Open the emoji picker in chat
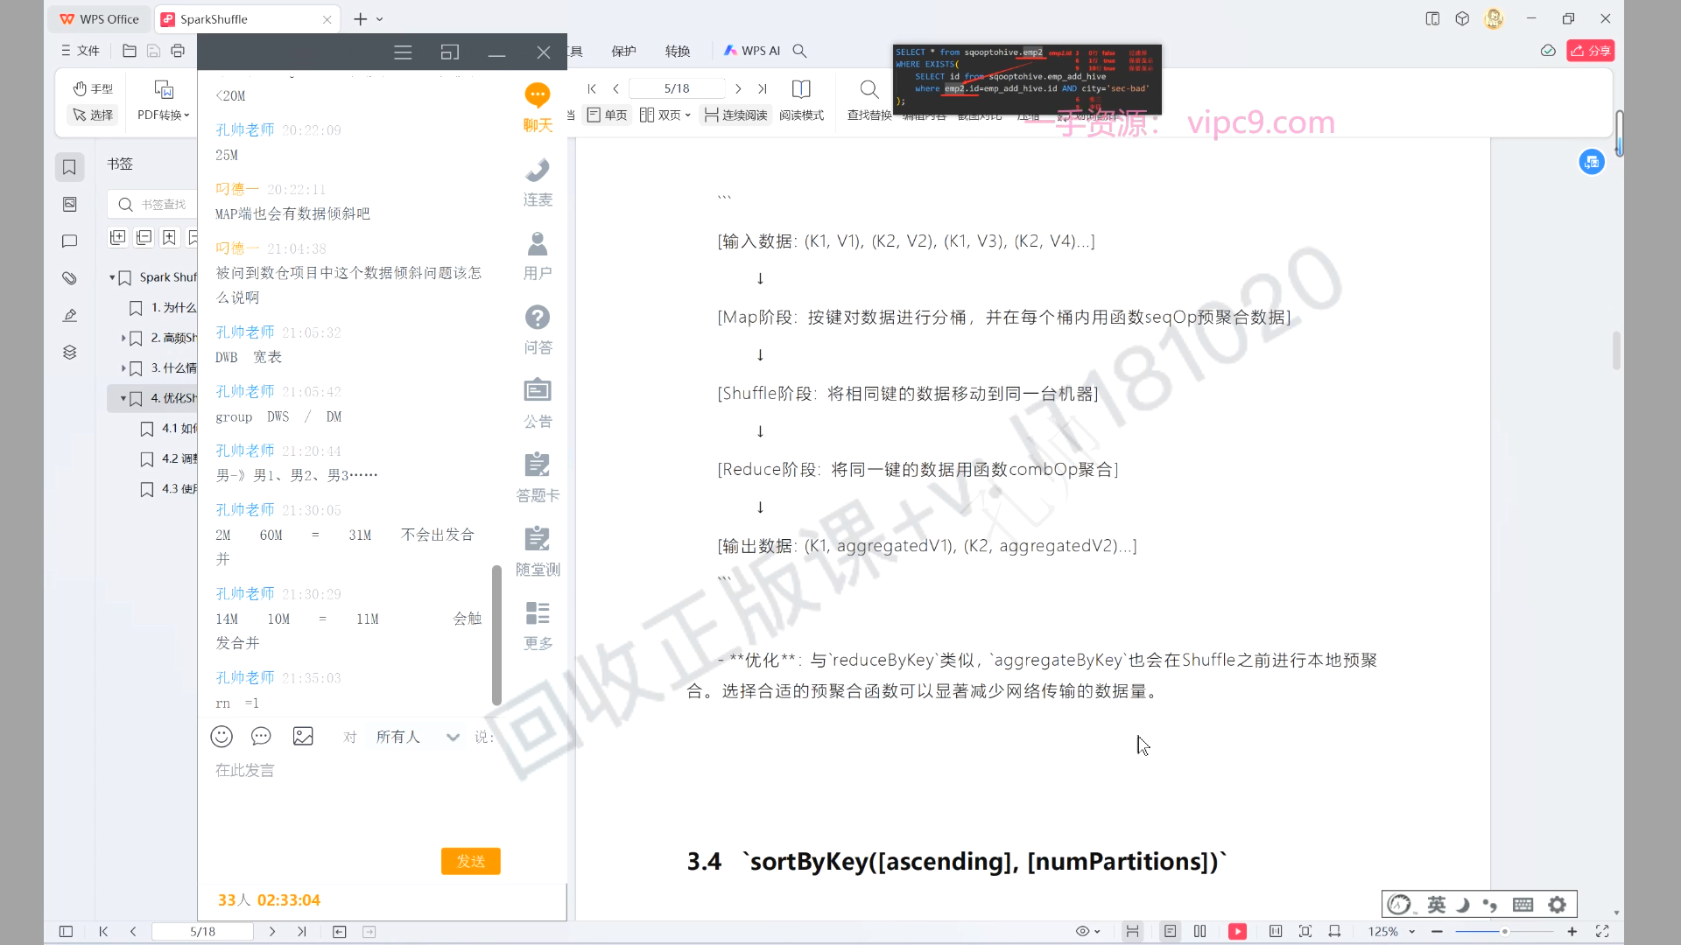This screenshot has height=945, width=1681. tap(222, 737)
